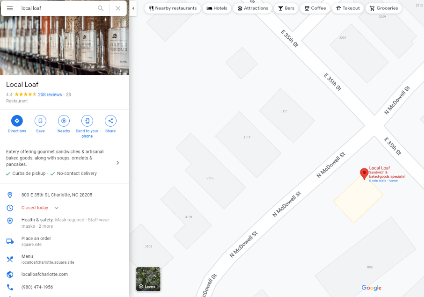
Task: Clear the search with the X icon
Action: coord(118,8)
